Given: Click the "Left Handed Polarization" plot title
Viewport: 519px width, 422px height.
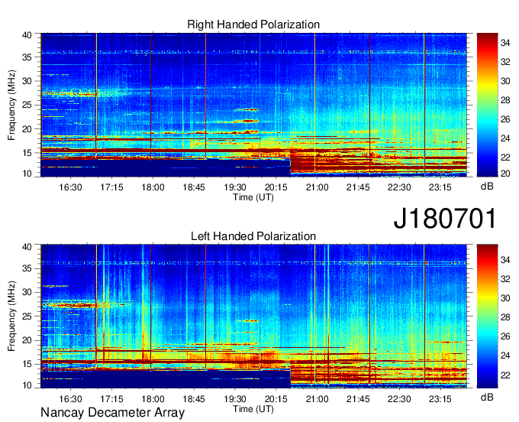Looking at the screenshot, I should click(x=253, y=236).
